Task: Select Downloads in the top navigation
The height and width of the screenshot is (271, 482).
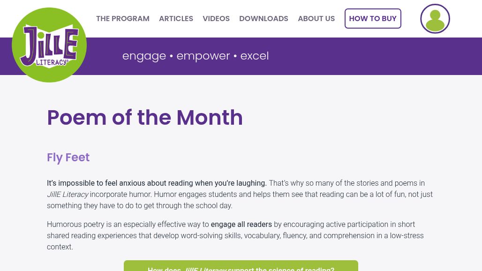Action: point(264,19)
